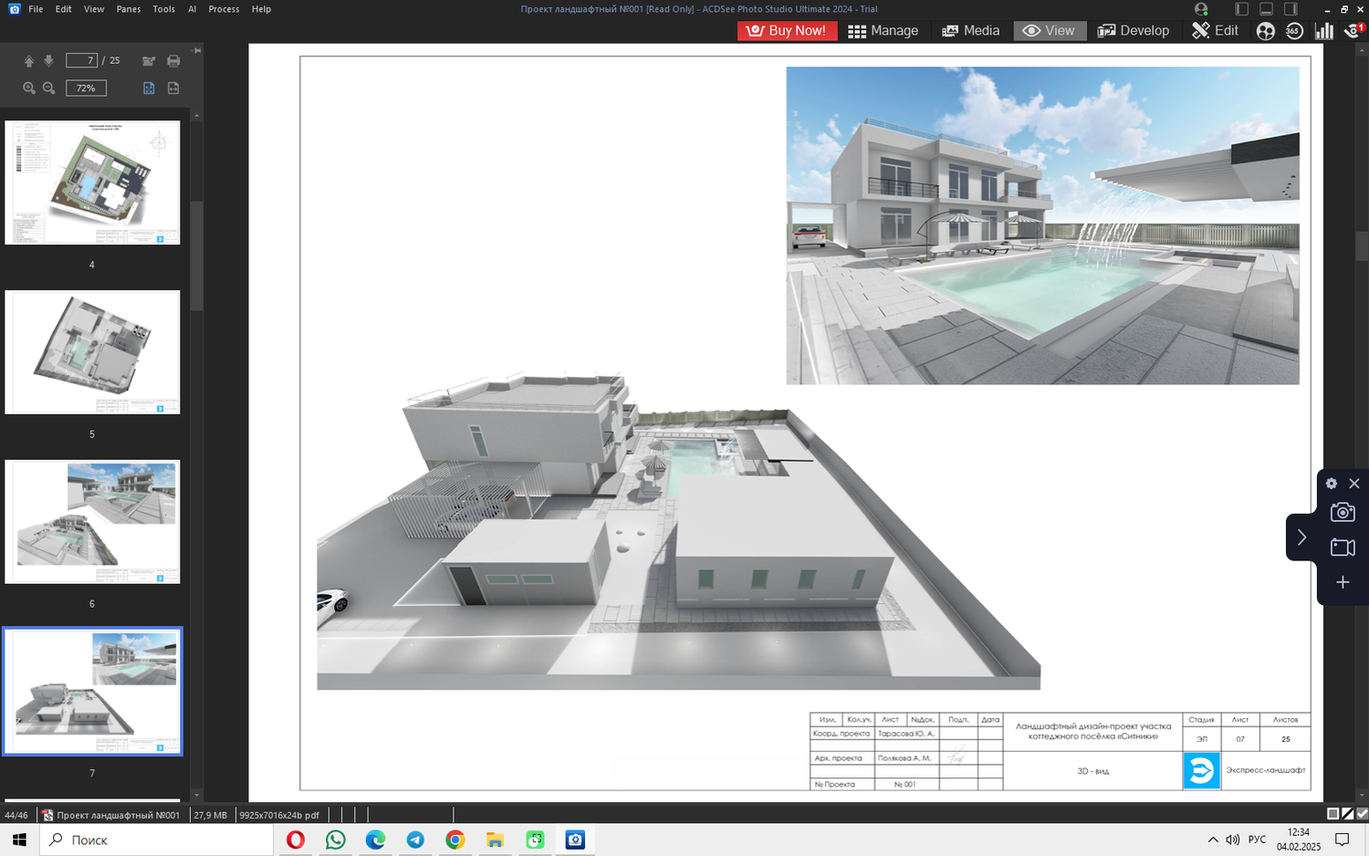This screenshot has height=856, width=1369.
Task: Click the thumbnail panel scrollbar up arrow
Action: 196,116
